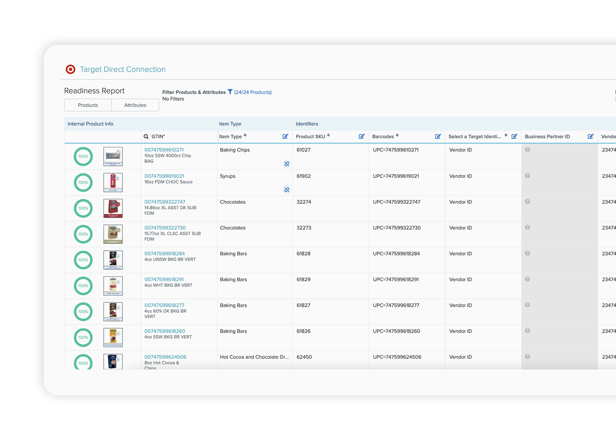Click thumbnail of 14.86oz XL ASST DK SUB

[113, 209]
